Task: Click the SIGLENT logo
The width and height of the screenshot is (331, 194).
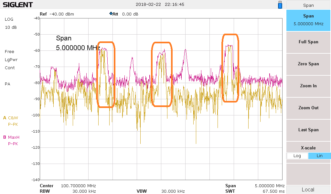Action: click(18, 5)
